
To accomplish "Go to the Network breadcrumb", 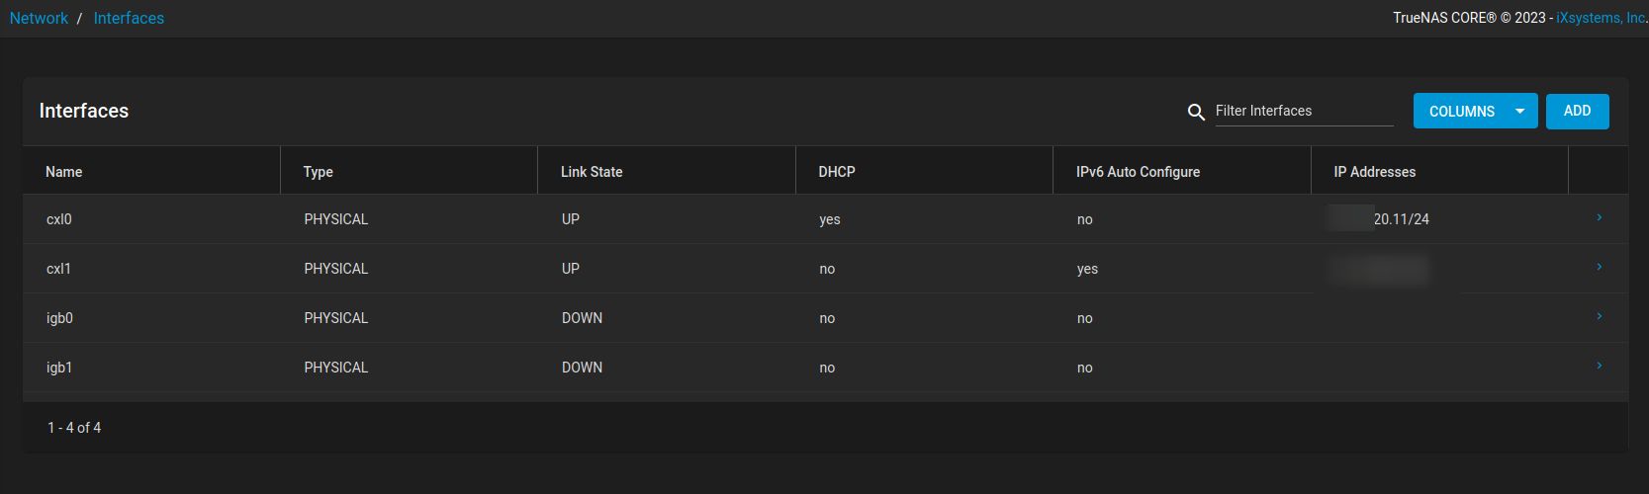I will tap(39, 18).
